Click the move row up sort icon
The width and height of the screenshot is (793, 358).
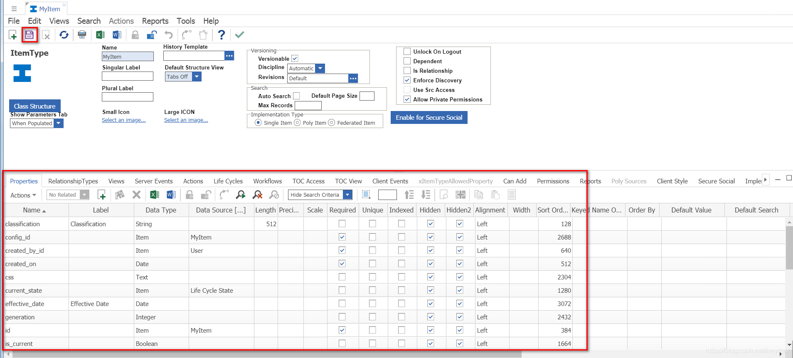point(409,195)
